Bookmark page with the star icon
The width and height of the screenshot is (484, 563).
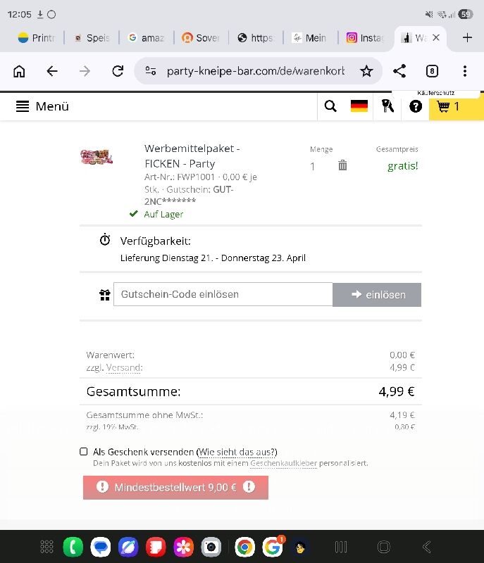pyautogui.click(x=366, y=71)
